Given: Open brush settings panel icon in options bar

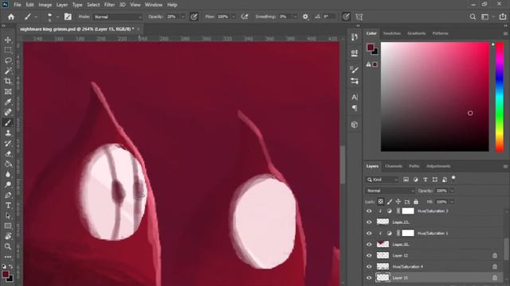Looking at the screenshot, I should pos(68,17).
